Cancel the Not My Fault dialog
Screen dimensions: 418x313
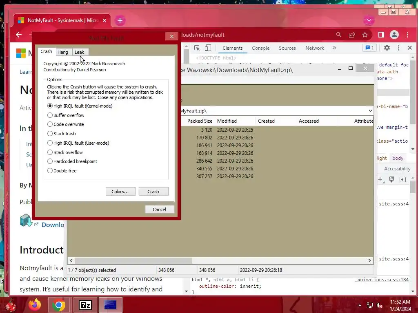[160, 209]
